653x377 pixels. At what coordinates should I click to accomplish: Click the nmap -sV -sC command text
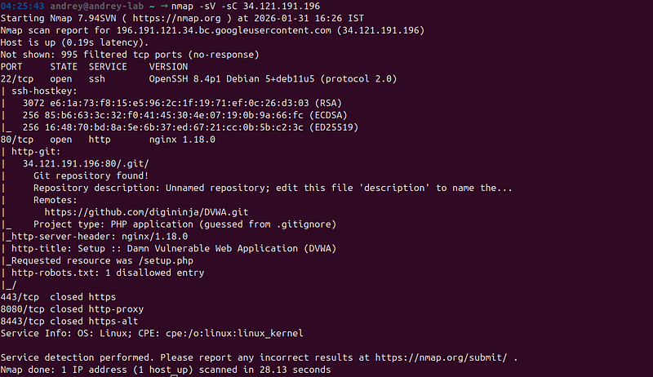coord(246,7)
